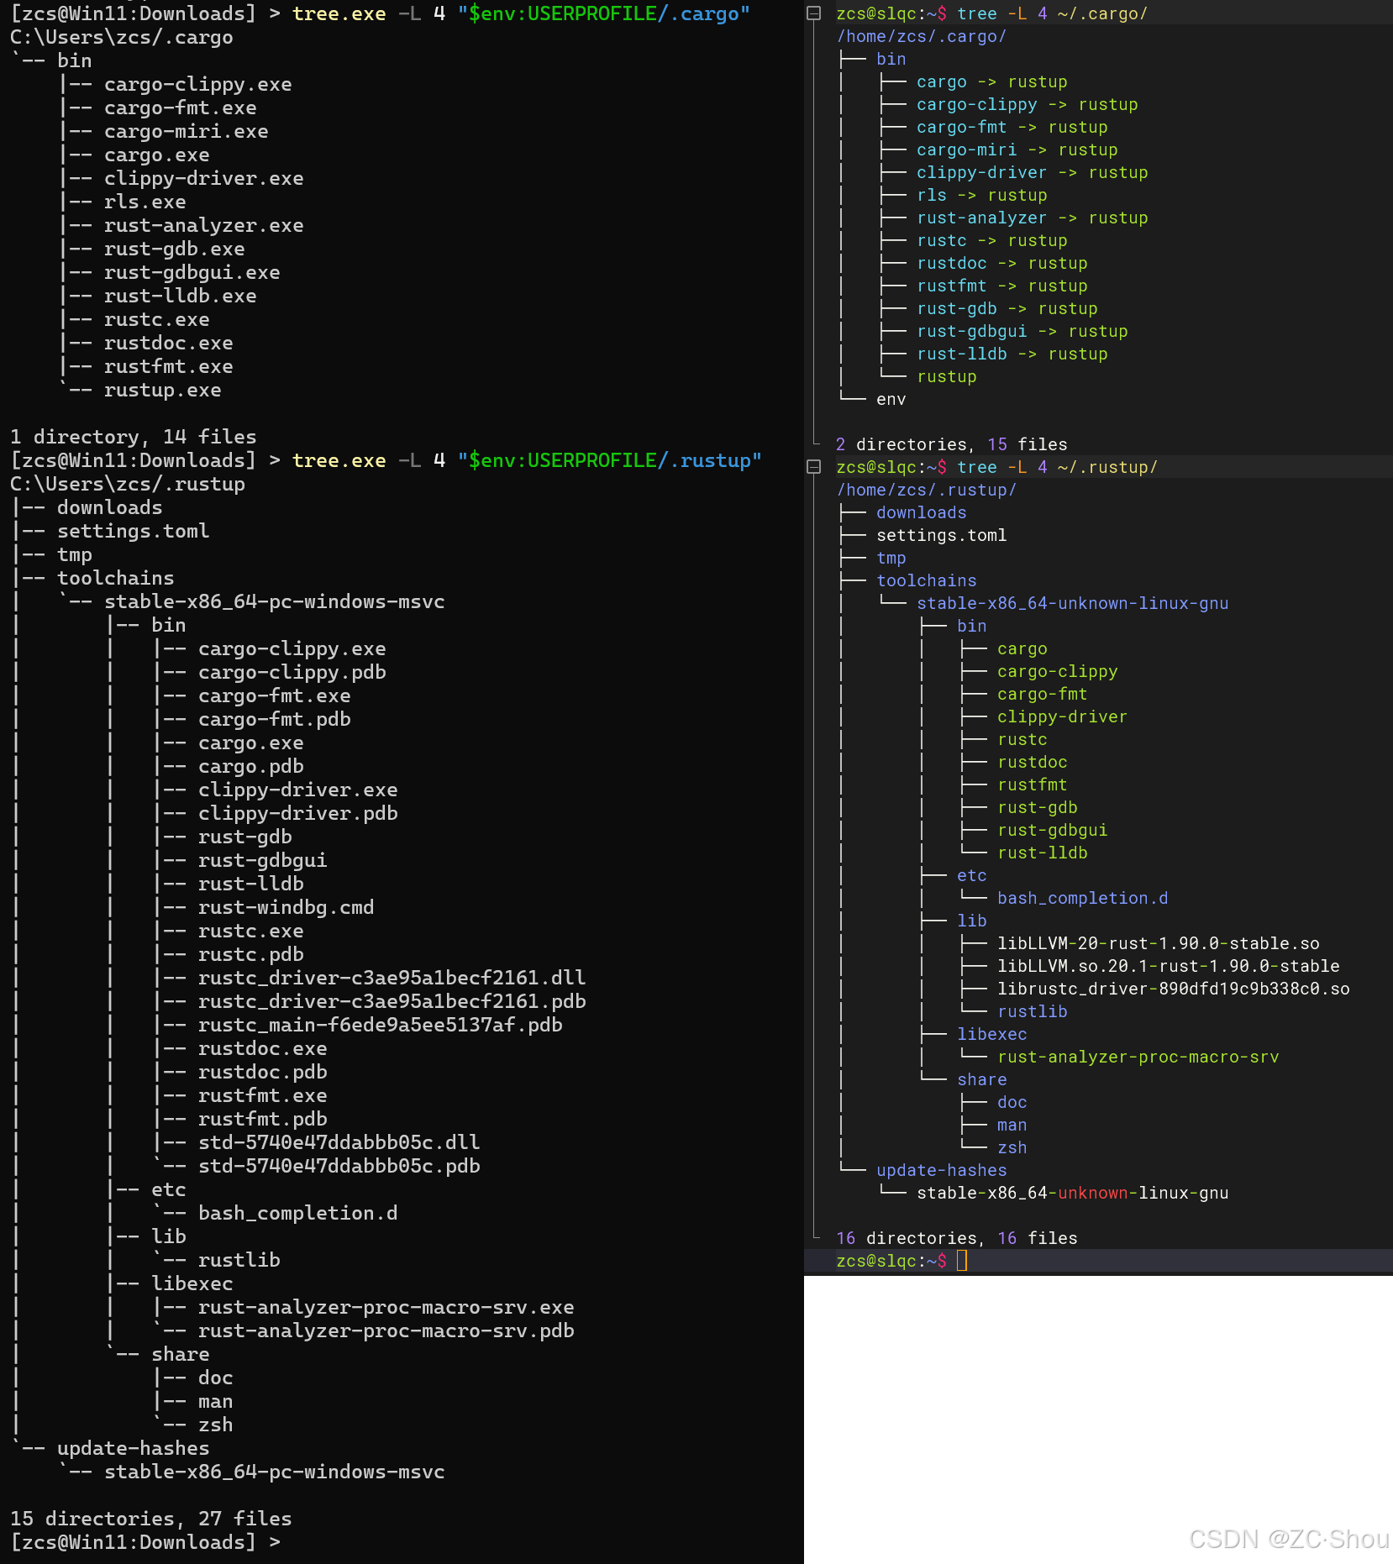Select 'rustfmt -> rustup' symlink line

point(1001,286)
